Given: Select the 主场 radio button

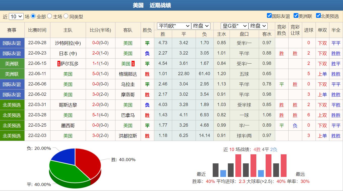Looking at the screenshot, I should [x=49, y=16].
